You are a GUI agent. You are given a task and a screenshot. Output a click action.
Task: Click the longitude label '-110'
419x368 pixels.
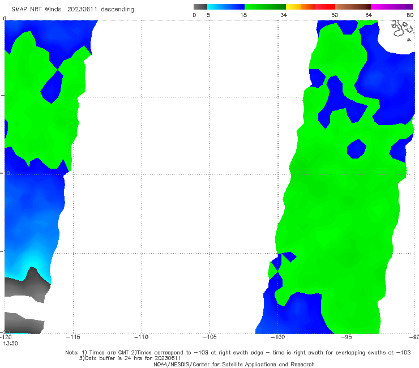coord(141,337)
